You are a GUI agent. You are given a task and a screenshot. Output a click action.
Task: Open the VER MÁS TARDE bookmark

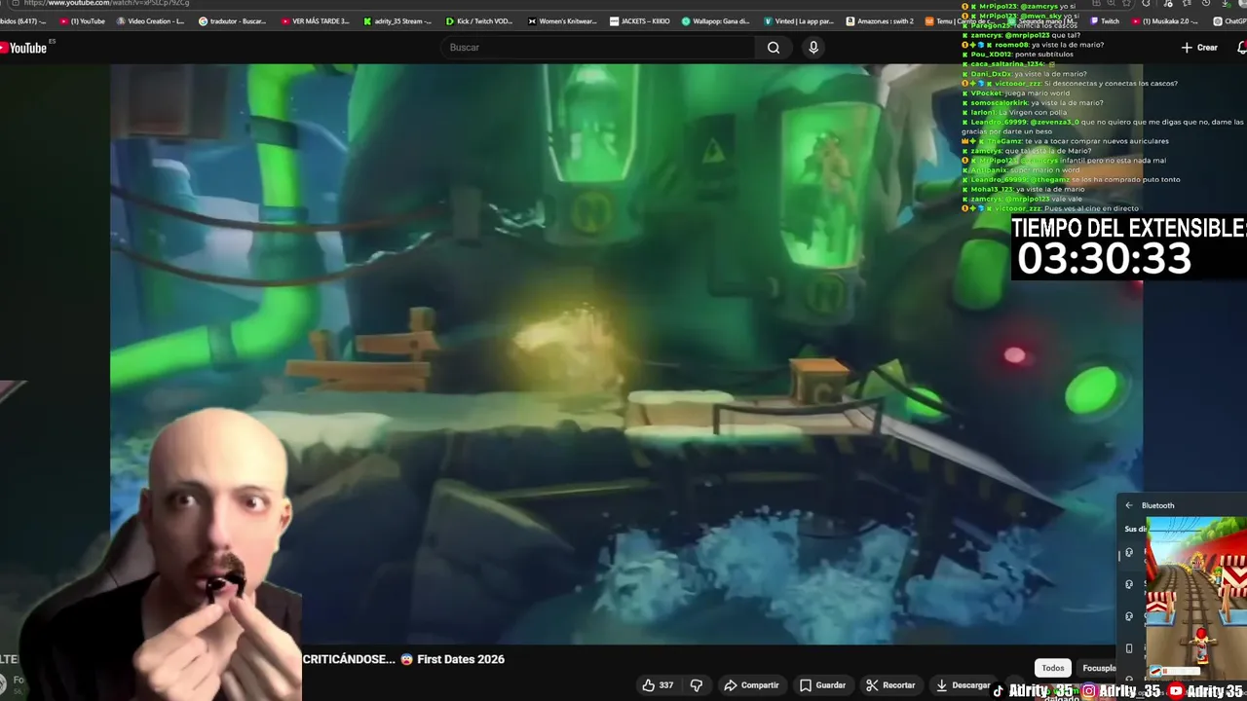[x=315, y=21]
